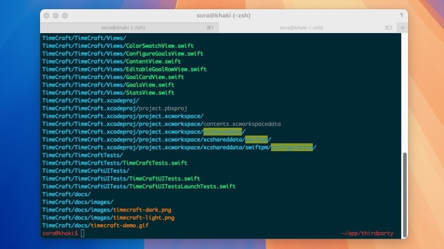Open a new tab with the plus button
This screenshot has width=444, height=249.
[x=403, y=28]
